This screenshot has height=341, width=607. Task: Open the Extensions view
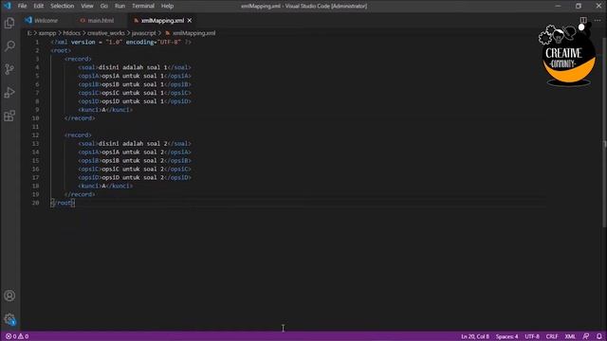(x=9, y=116)
